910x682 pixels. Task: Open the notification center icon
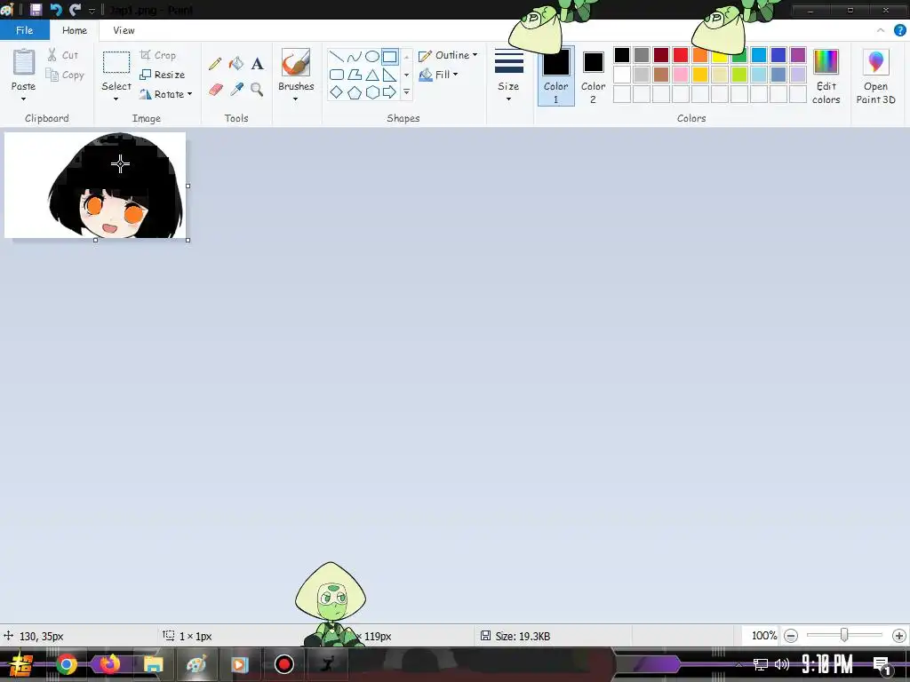pos(882,664)
